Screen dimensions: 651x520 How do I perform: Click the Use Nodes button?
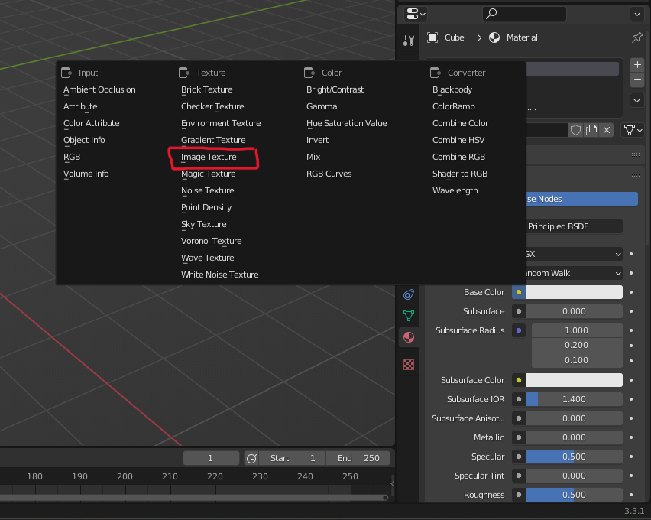click(x=581, y=199)
